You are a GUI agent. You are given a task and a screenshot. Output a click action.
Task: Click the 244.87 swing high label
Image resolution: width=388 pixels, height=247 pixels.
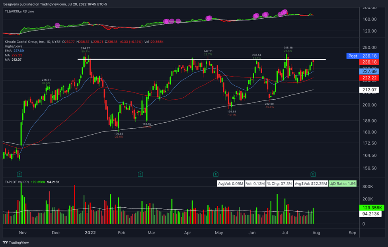pos(86,48)
